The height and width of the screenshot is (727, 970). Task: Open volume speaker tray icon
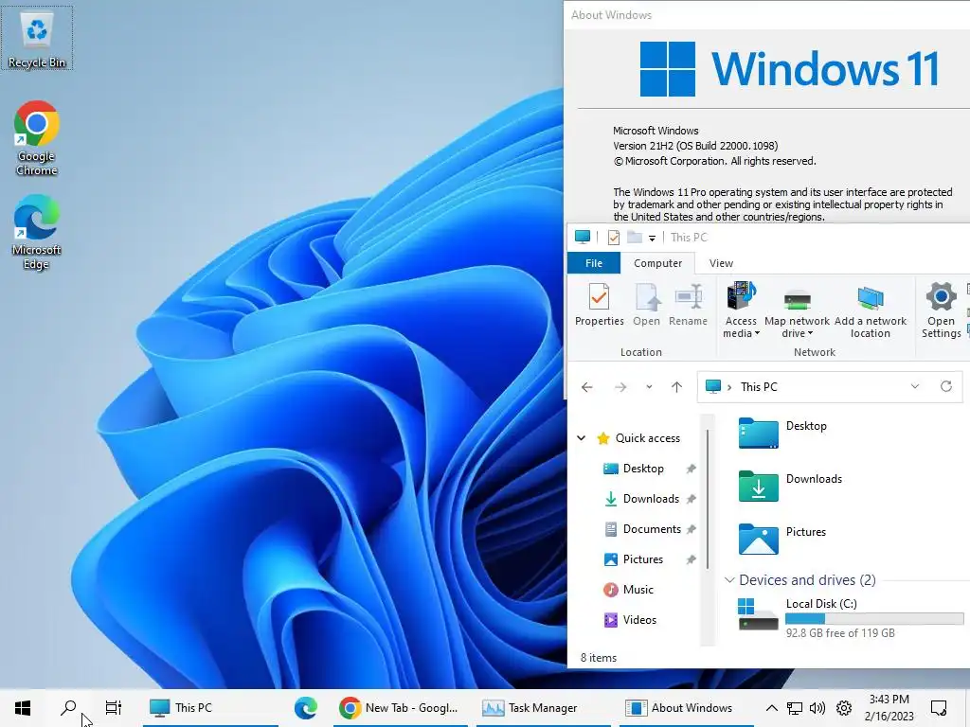point(817,708)
